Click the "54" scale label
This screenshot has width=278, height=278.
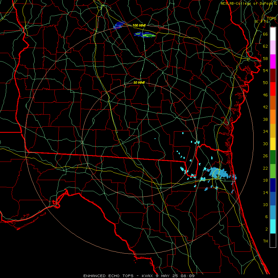pos(265,70)
